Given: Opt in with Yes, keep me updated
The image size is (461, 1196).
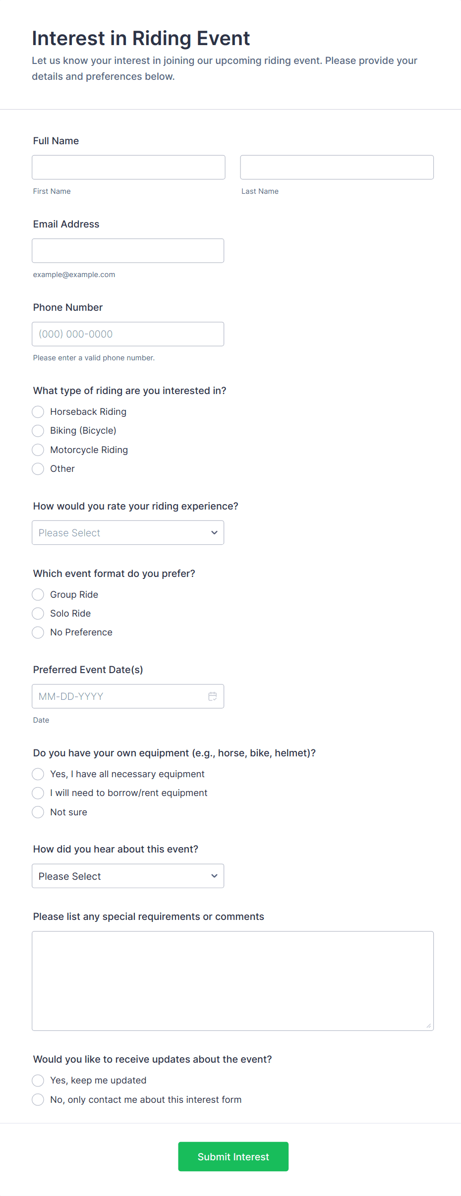Looking at the screenshot, I should 38,1081.
